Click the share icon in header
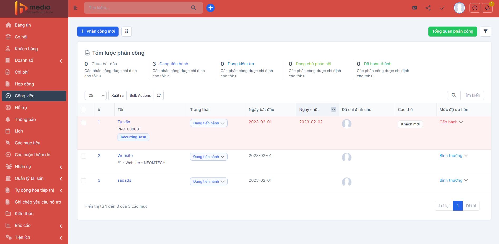The height and width of the screenshot is (244, 499). [x=428, y=8]
